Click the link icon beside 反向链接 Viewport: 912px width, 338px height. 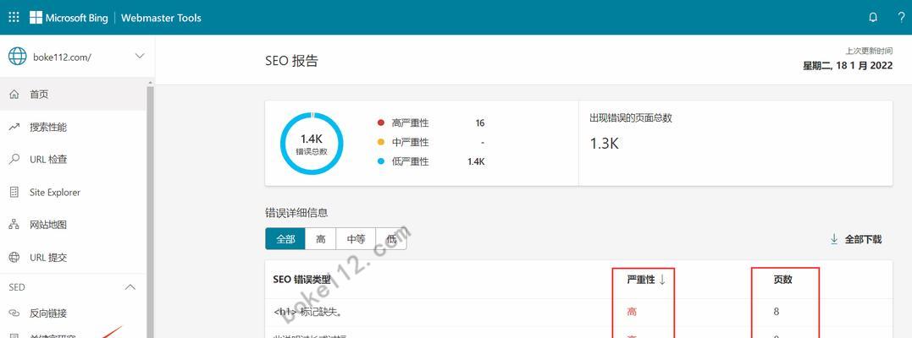coord(14,313)
